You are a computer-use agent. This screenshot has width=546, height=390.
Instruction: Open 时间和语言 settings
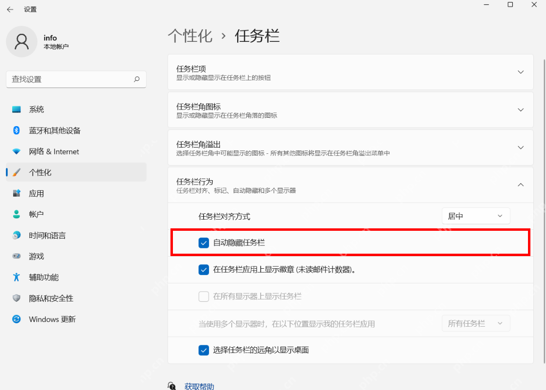[x=76, y=235]
